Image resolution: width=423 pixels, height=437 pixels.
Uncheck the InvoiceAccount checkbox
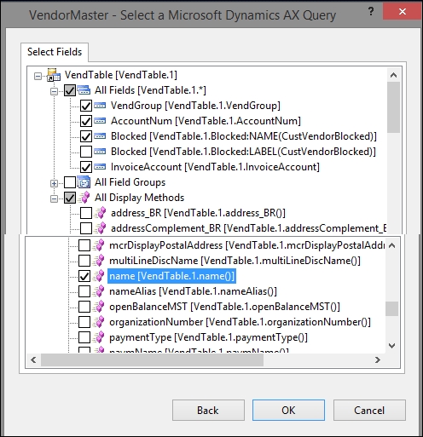[86, 167]
